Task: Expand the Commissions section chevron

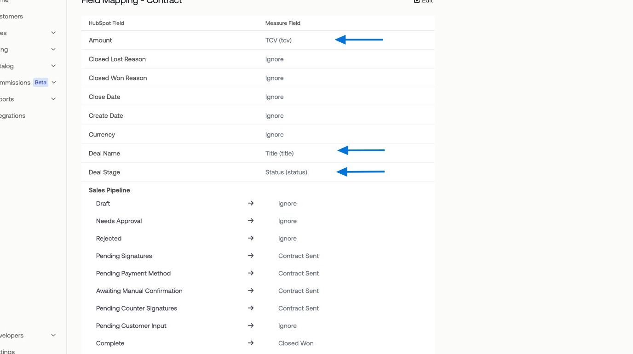Action: click(x=54, y=82)
